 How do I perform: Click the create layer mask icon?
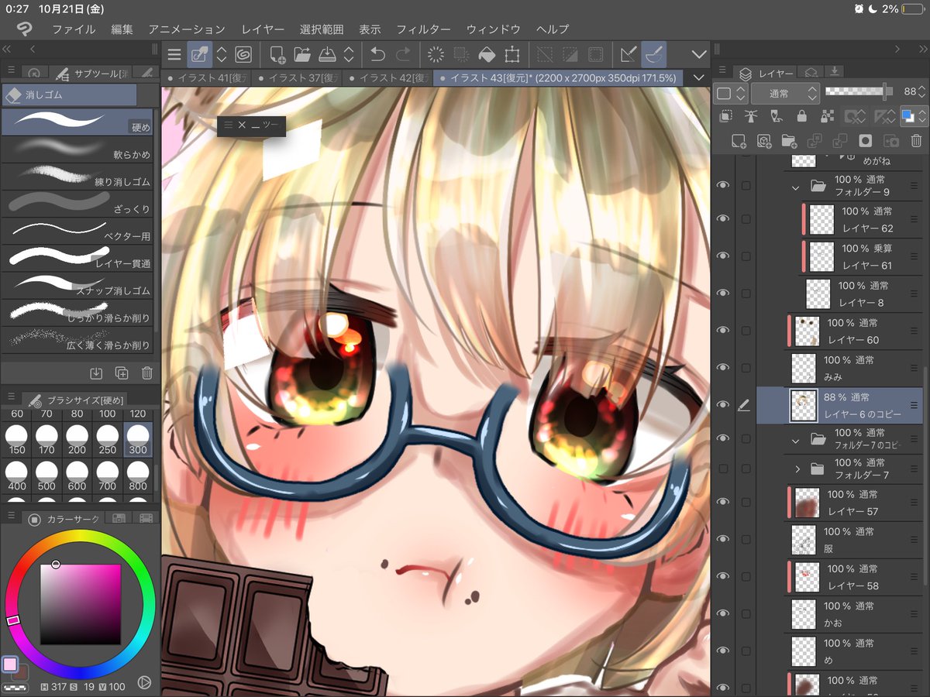click(x=866, y=141)
